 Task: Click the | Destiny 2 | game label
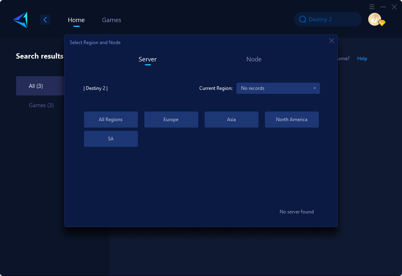(x=95, y=88)
